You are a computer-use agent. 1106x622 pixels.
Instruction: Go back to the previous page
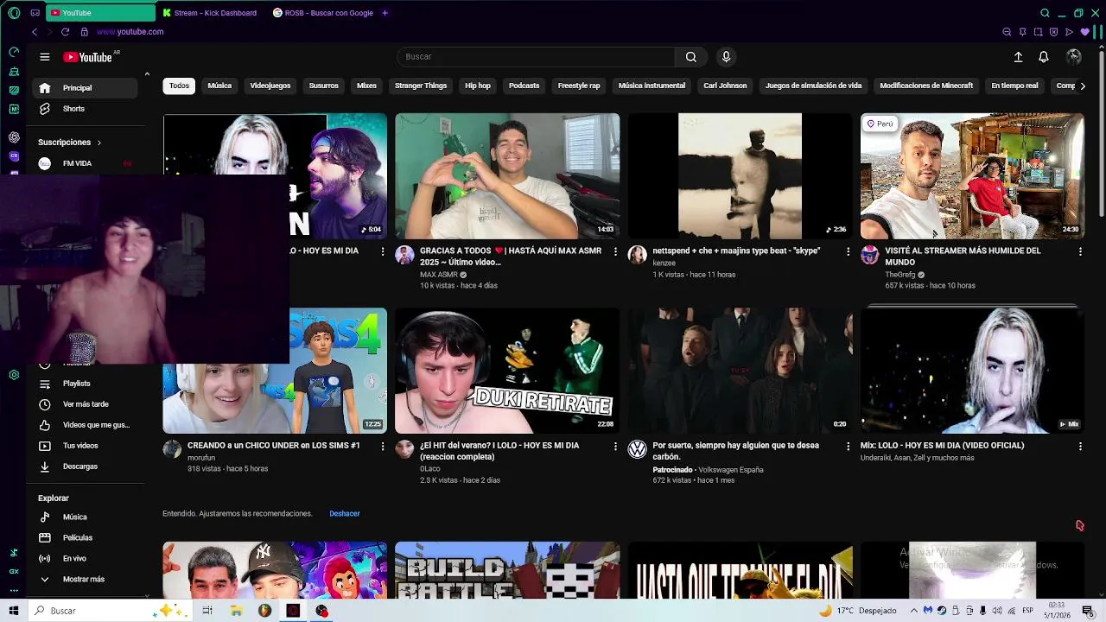click(35, 32)
